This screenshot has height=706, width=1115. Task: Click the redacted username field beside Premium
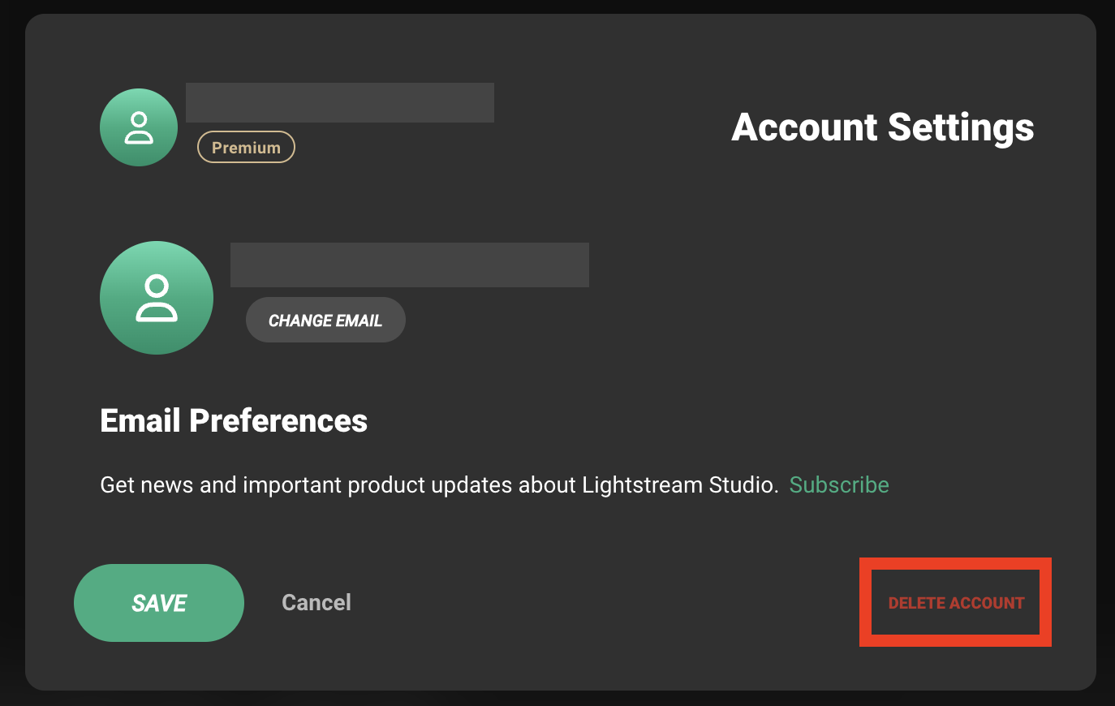click(x=340, y=102)
